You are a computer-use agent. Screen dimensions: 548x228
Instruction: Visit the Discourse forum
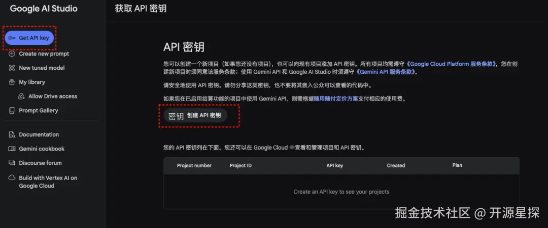[x=40, y=163]
